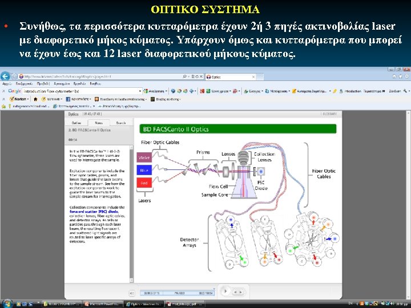
Task: Click the "2. BD FACSCanto II Optics" notes heading
Action: [90, 130]
